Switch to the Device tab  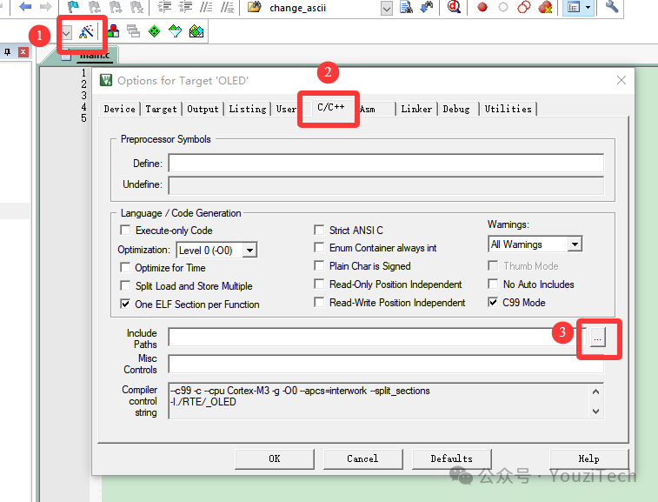(120, 110)
